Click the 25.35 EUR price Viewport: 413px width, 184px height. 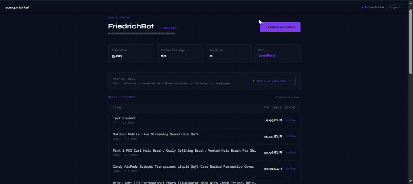point(273,137)
